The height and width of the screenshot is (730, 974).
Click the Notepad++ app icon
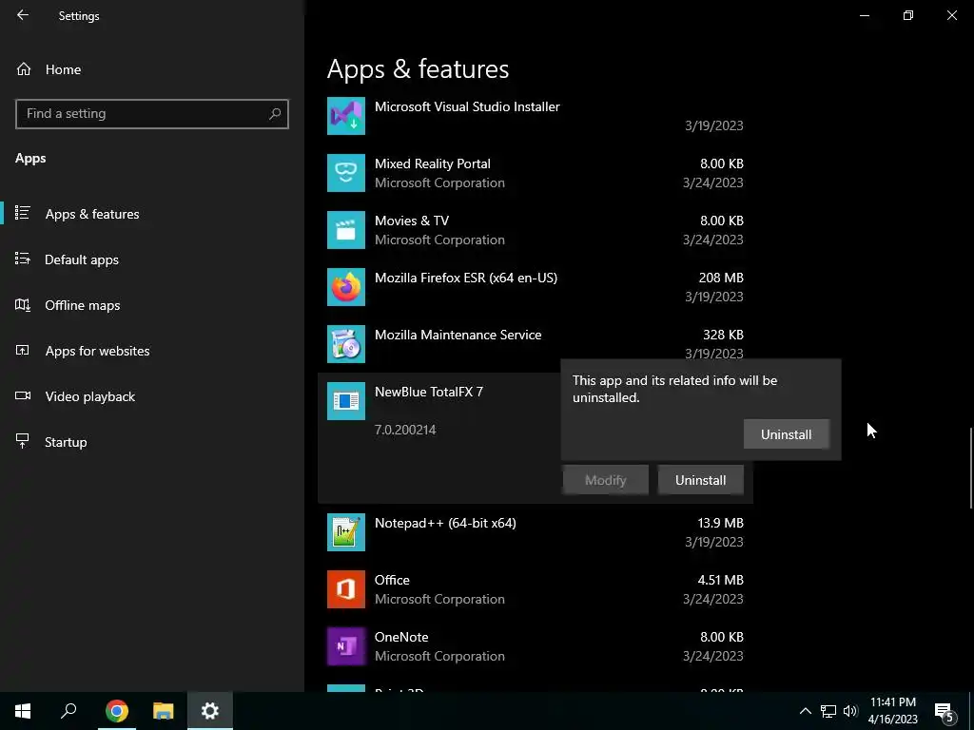pyautogui.click(x=346, y=532)
